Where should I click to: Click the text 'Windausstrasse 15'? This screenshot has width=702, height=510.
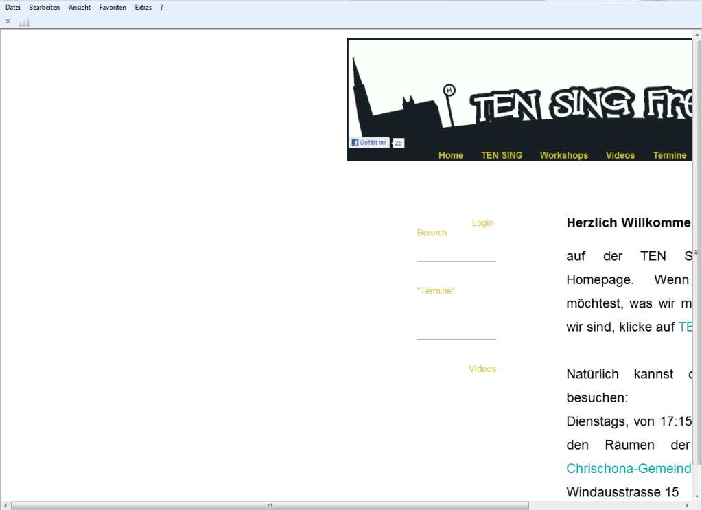(x=623, y=492)
